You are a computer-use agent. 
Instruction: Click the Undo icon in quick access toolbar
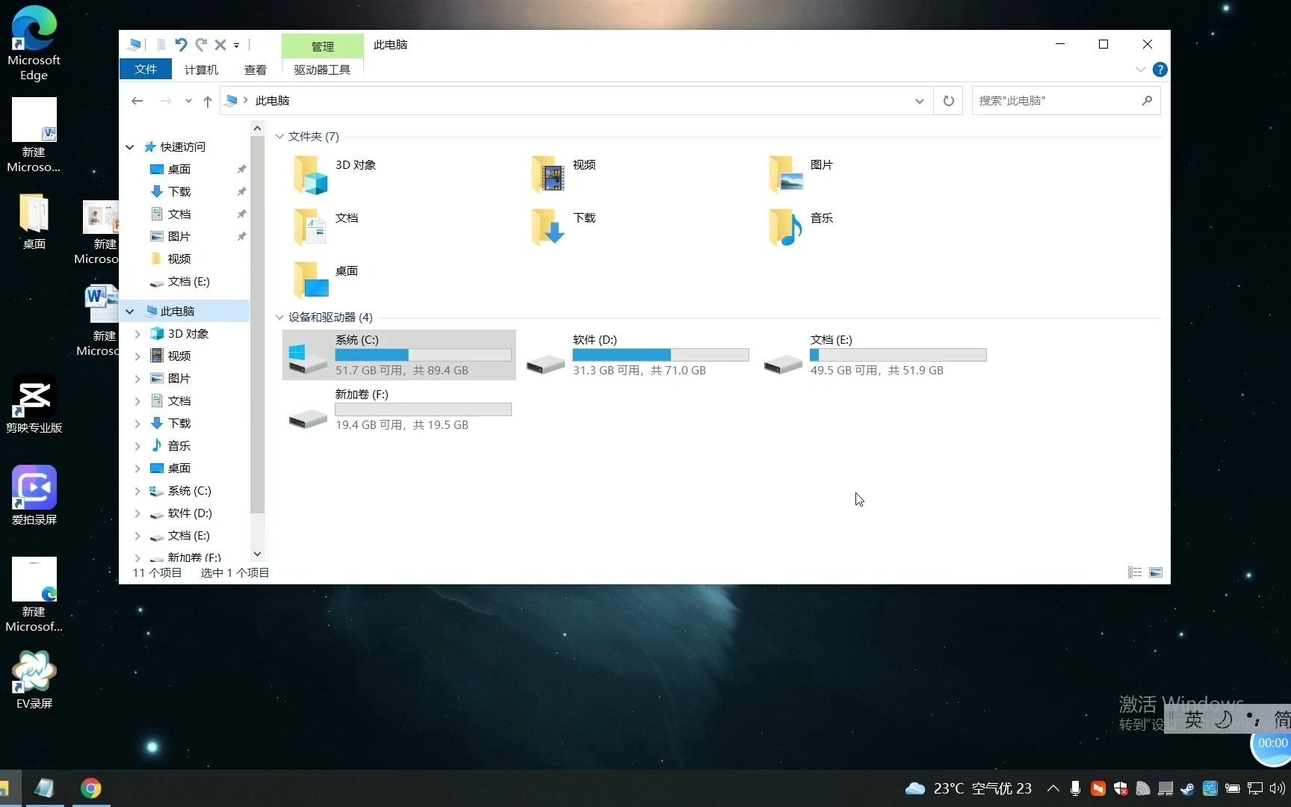pyautogui.click(x=181, y=45)
